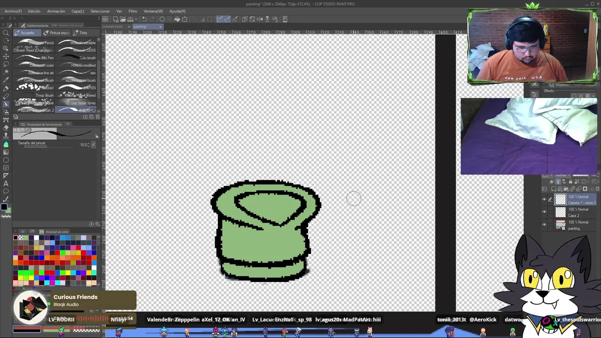Screen dimensions: 601x338
Task: Open Clip Studio launcher icon
Action: 105,19
